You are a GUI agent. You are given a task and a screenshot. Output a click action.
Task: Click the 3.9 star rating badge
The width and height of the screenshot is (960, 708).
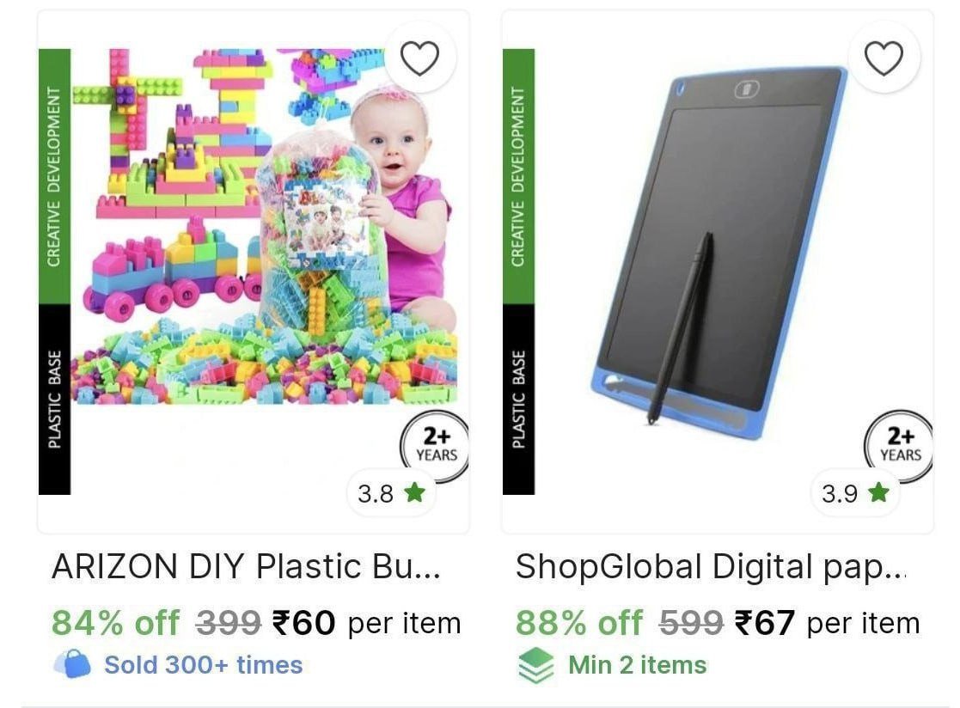click(855, 493)
